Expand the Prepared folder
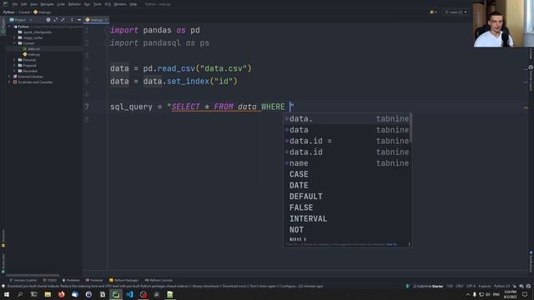The image size is (534, 300). [x=14, y=65]
